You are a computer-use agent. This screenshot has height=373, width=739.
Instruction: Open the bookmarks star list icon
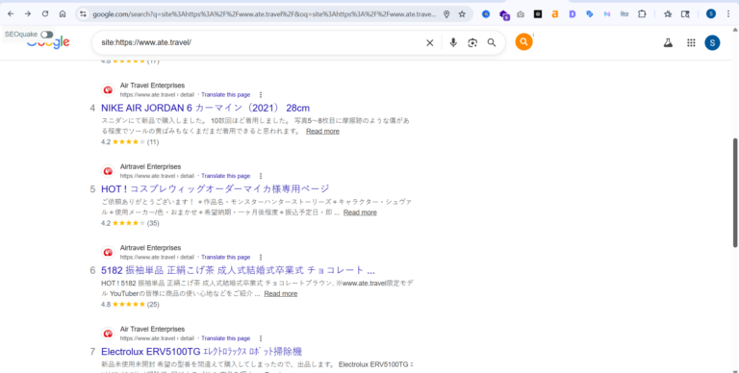pos(668,14)
